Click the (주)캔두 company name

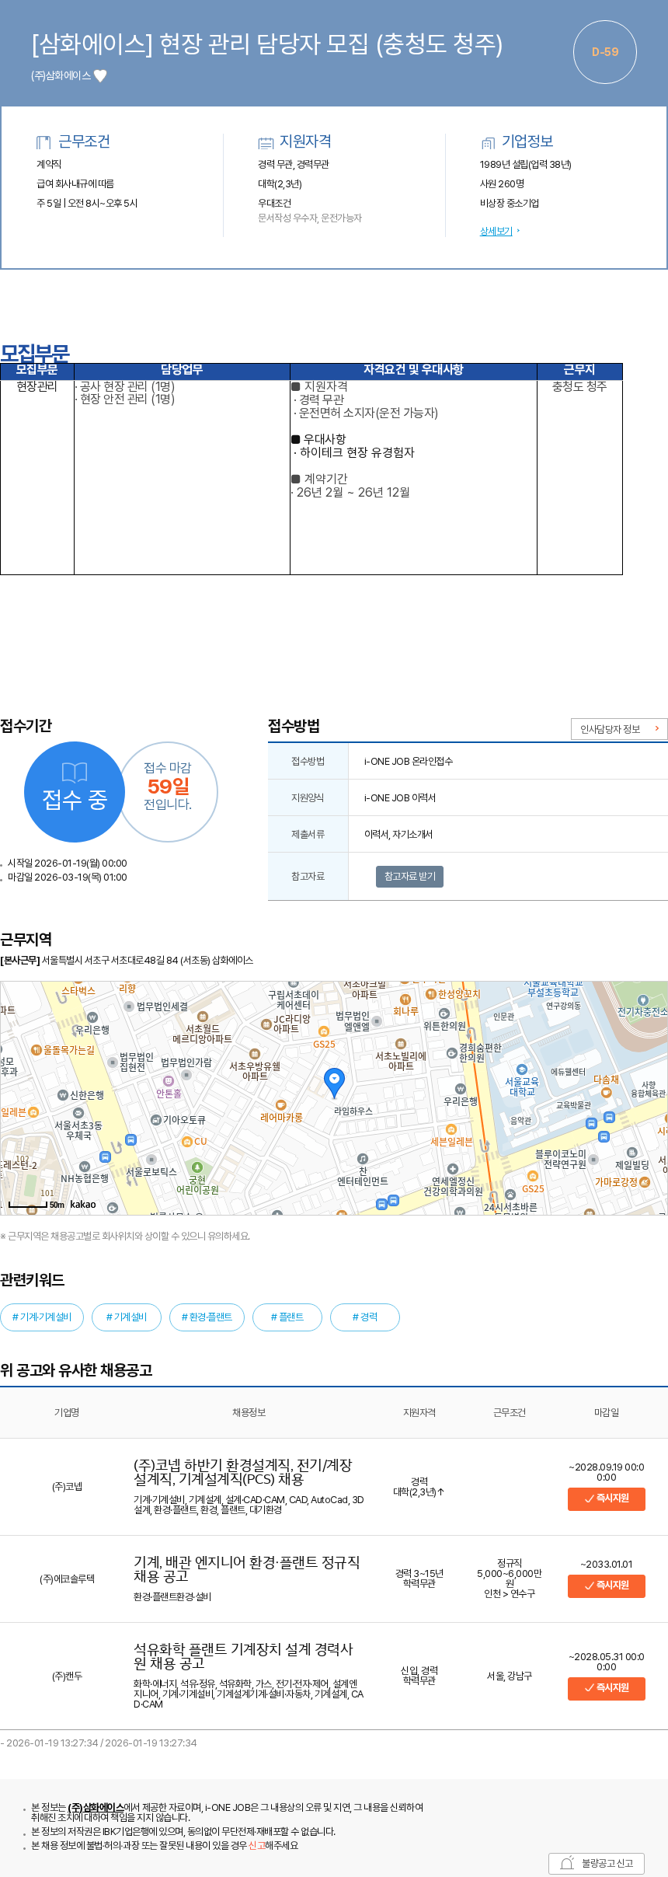[67, 1676]
